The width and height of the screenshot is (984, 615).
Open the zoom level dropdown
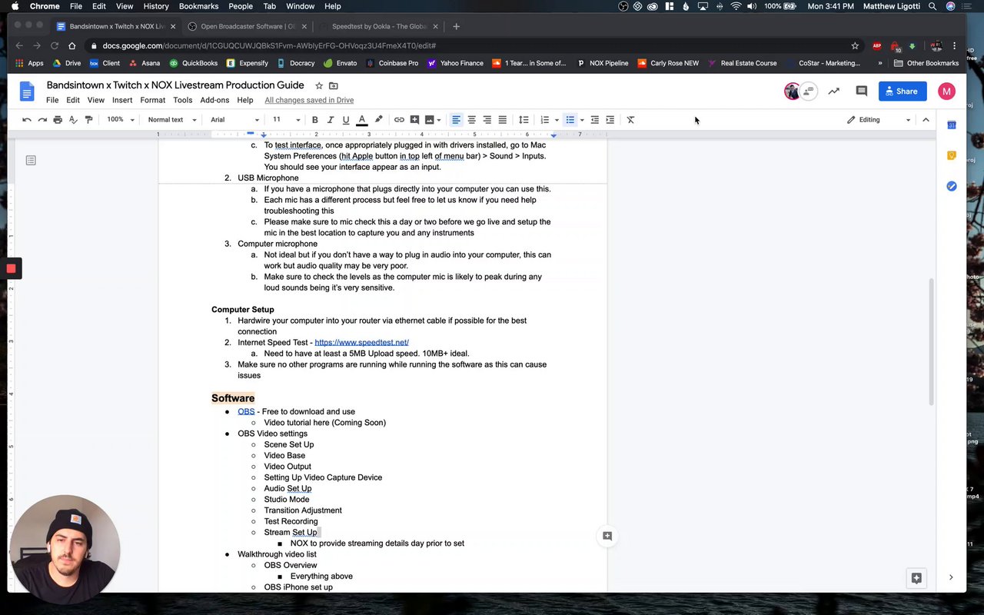click(x=121, y=120)
